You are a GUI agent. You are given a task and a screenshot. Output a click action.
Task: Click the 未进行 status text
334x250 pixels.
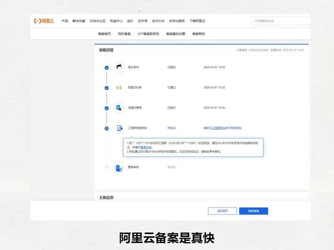tap(172, 167)
